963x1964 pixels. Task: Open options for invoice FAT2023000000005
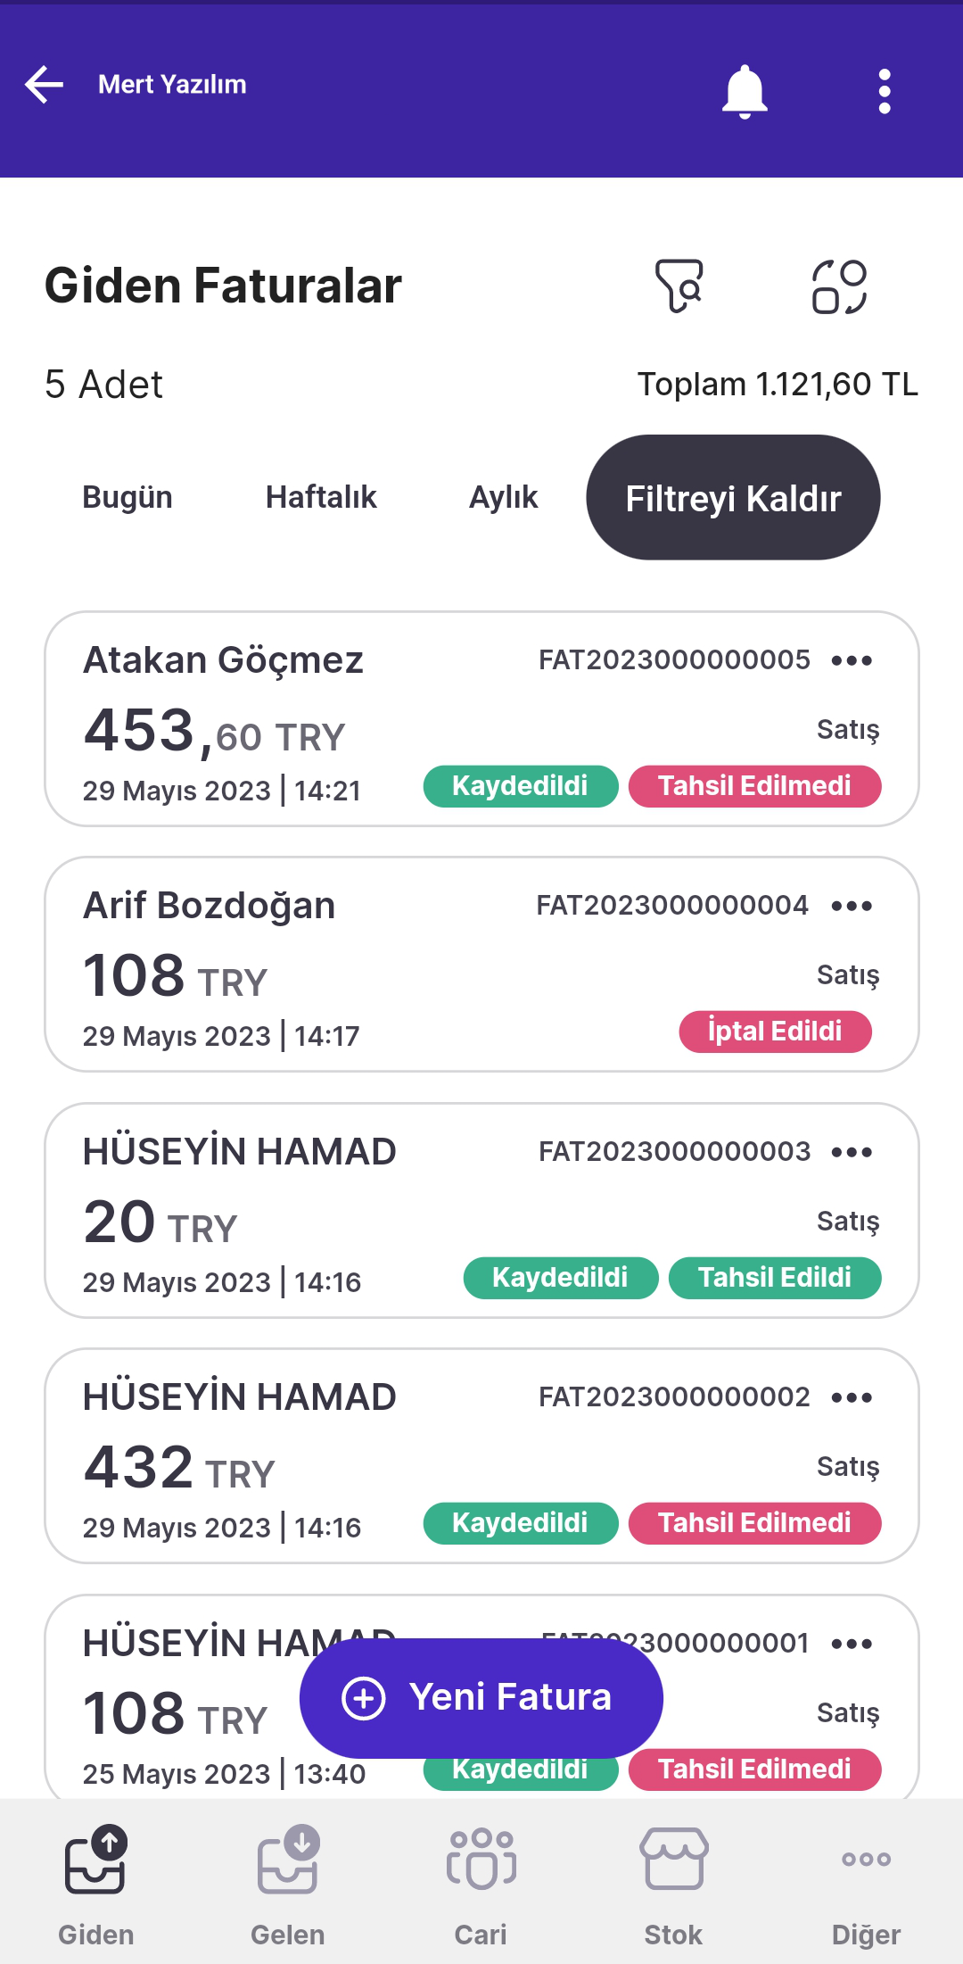[852, 660]
